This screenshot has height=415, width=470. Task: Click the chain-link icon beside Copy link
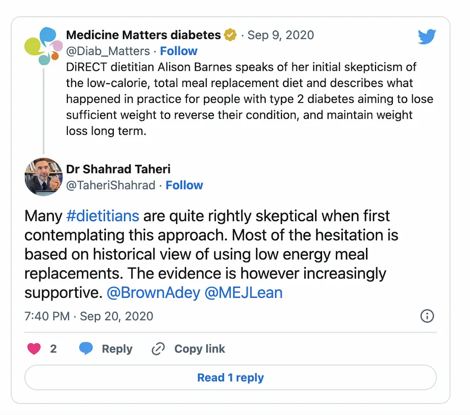click(158, 349)
